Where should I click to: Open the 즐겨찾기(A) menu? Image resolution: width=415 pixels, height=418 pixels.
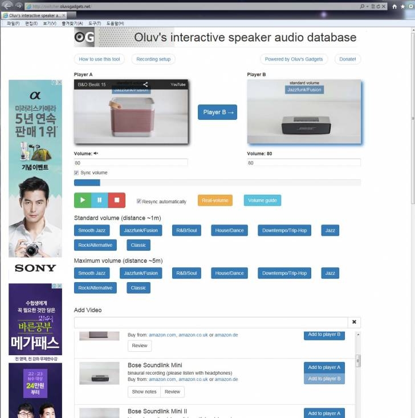pos(72,23)
